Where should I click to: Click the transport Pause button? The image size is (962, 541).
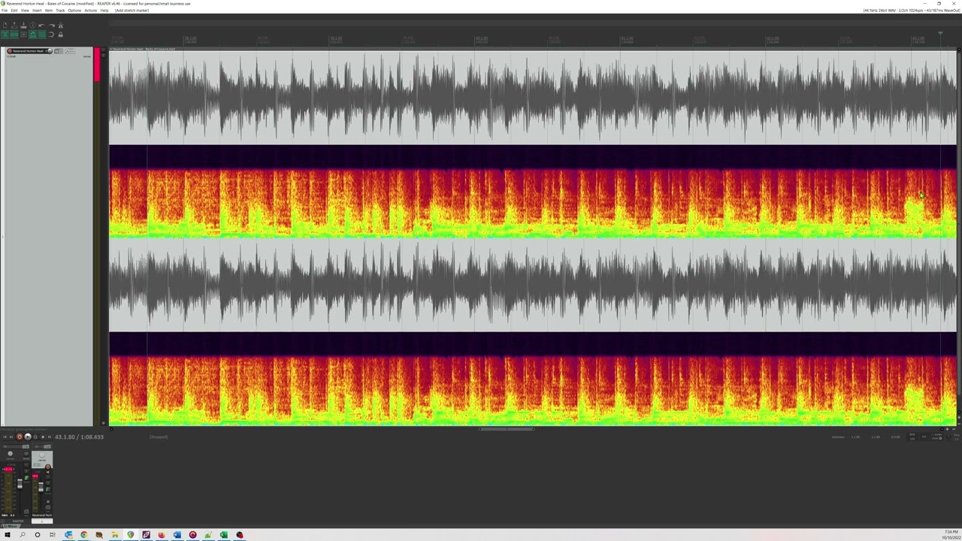coord(50,437)
